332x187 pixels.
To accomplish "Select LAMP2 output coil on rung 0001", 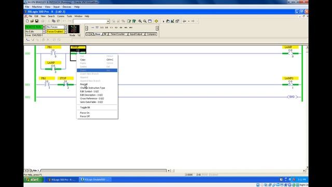I will click(x=290, y=85).
